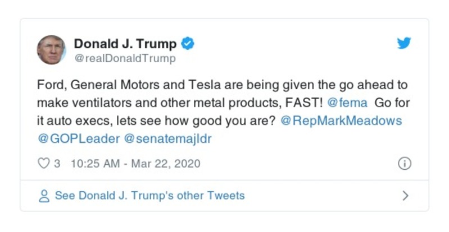Click the phrase "auto execs" in the tweet
Viewport: 449px width, 232px height.
click(80, 121)
